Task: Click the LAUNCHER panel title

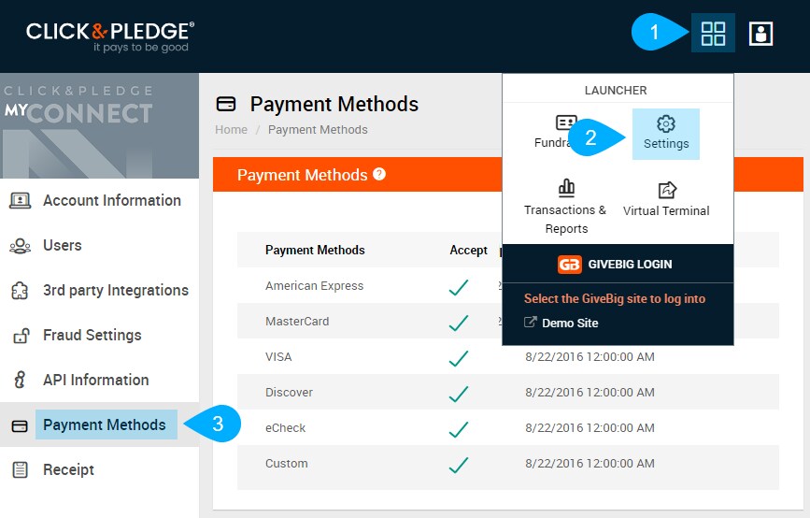Action: (x=616, y=91)
